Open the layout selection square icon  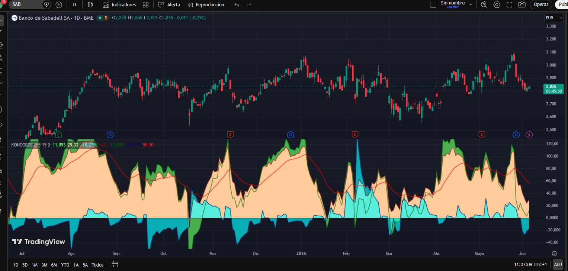tap(433, 5)
